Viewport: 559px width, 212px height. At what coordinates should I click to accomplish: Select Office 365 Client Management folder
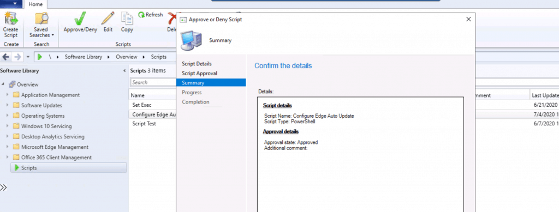click(x=56, y=157)
